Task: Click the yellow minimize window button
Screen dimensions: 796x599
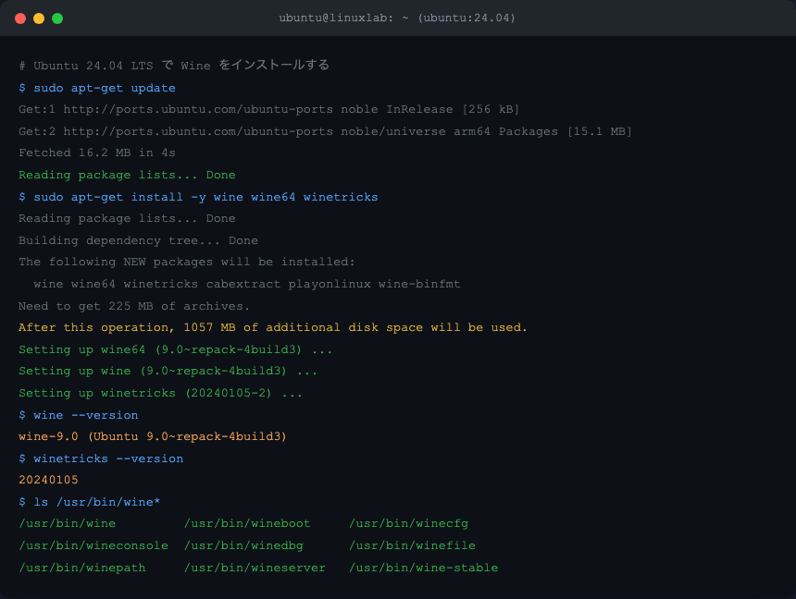Action: tap(39, 18)
